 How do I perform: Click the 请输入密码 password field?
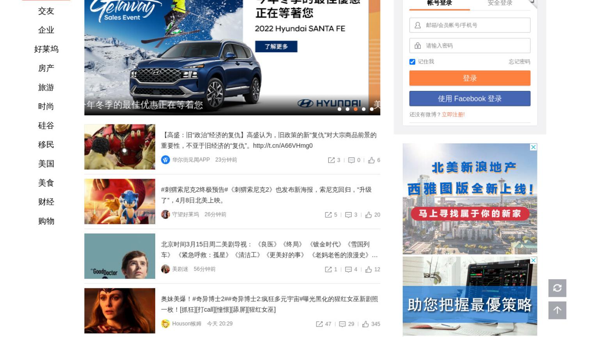[x=470, y=46]
